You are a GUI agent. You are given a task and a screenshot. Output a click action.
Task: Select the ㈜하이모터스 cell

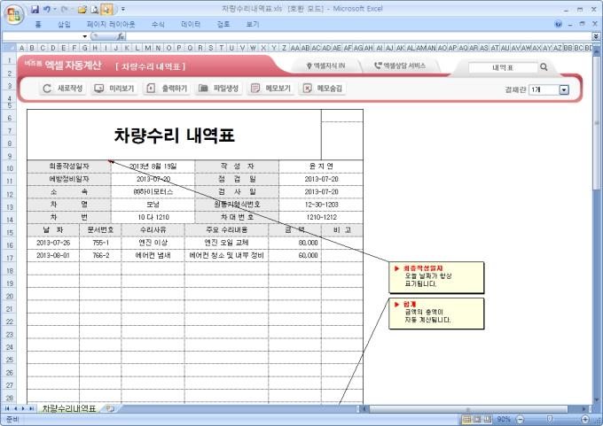click(153, 191)
